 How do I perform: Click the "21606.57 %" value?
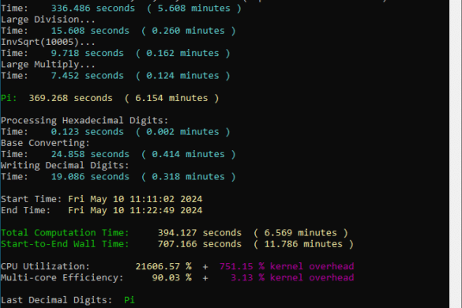pos(163,266)
